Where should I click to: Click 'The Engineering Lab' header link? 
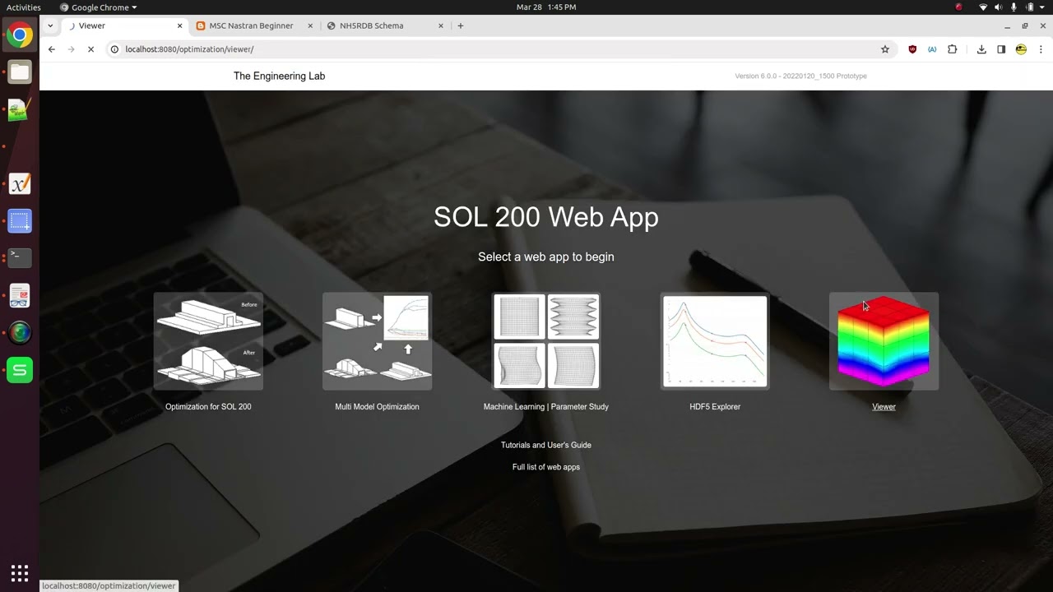coord(279,76)
